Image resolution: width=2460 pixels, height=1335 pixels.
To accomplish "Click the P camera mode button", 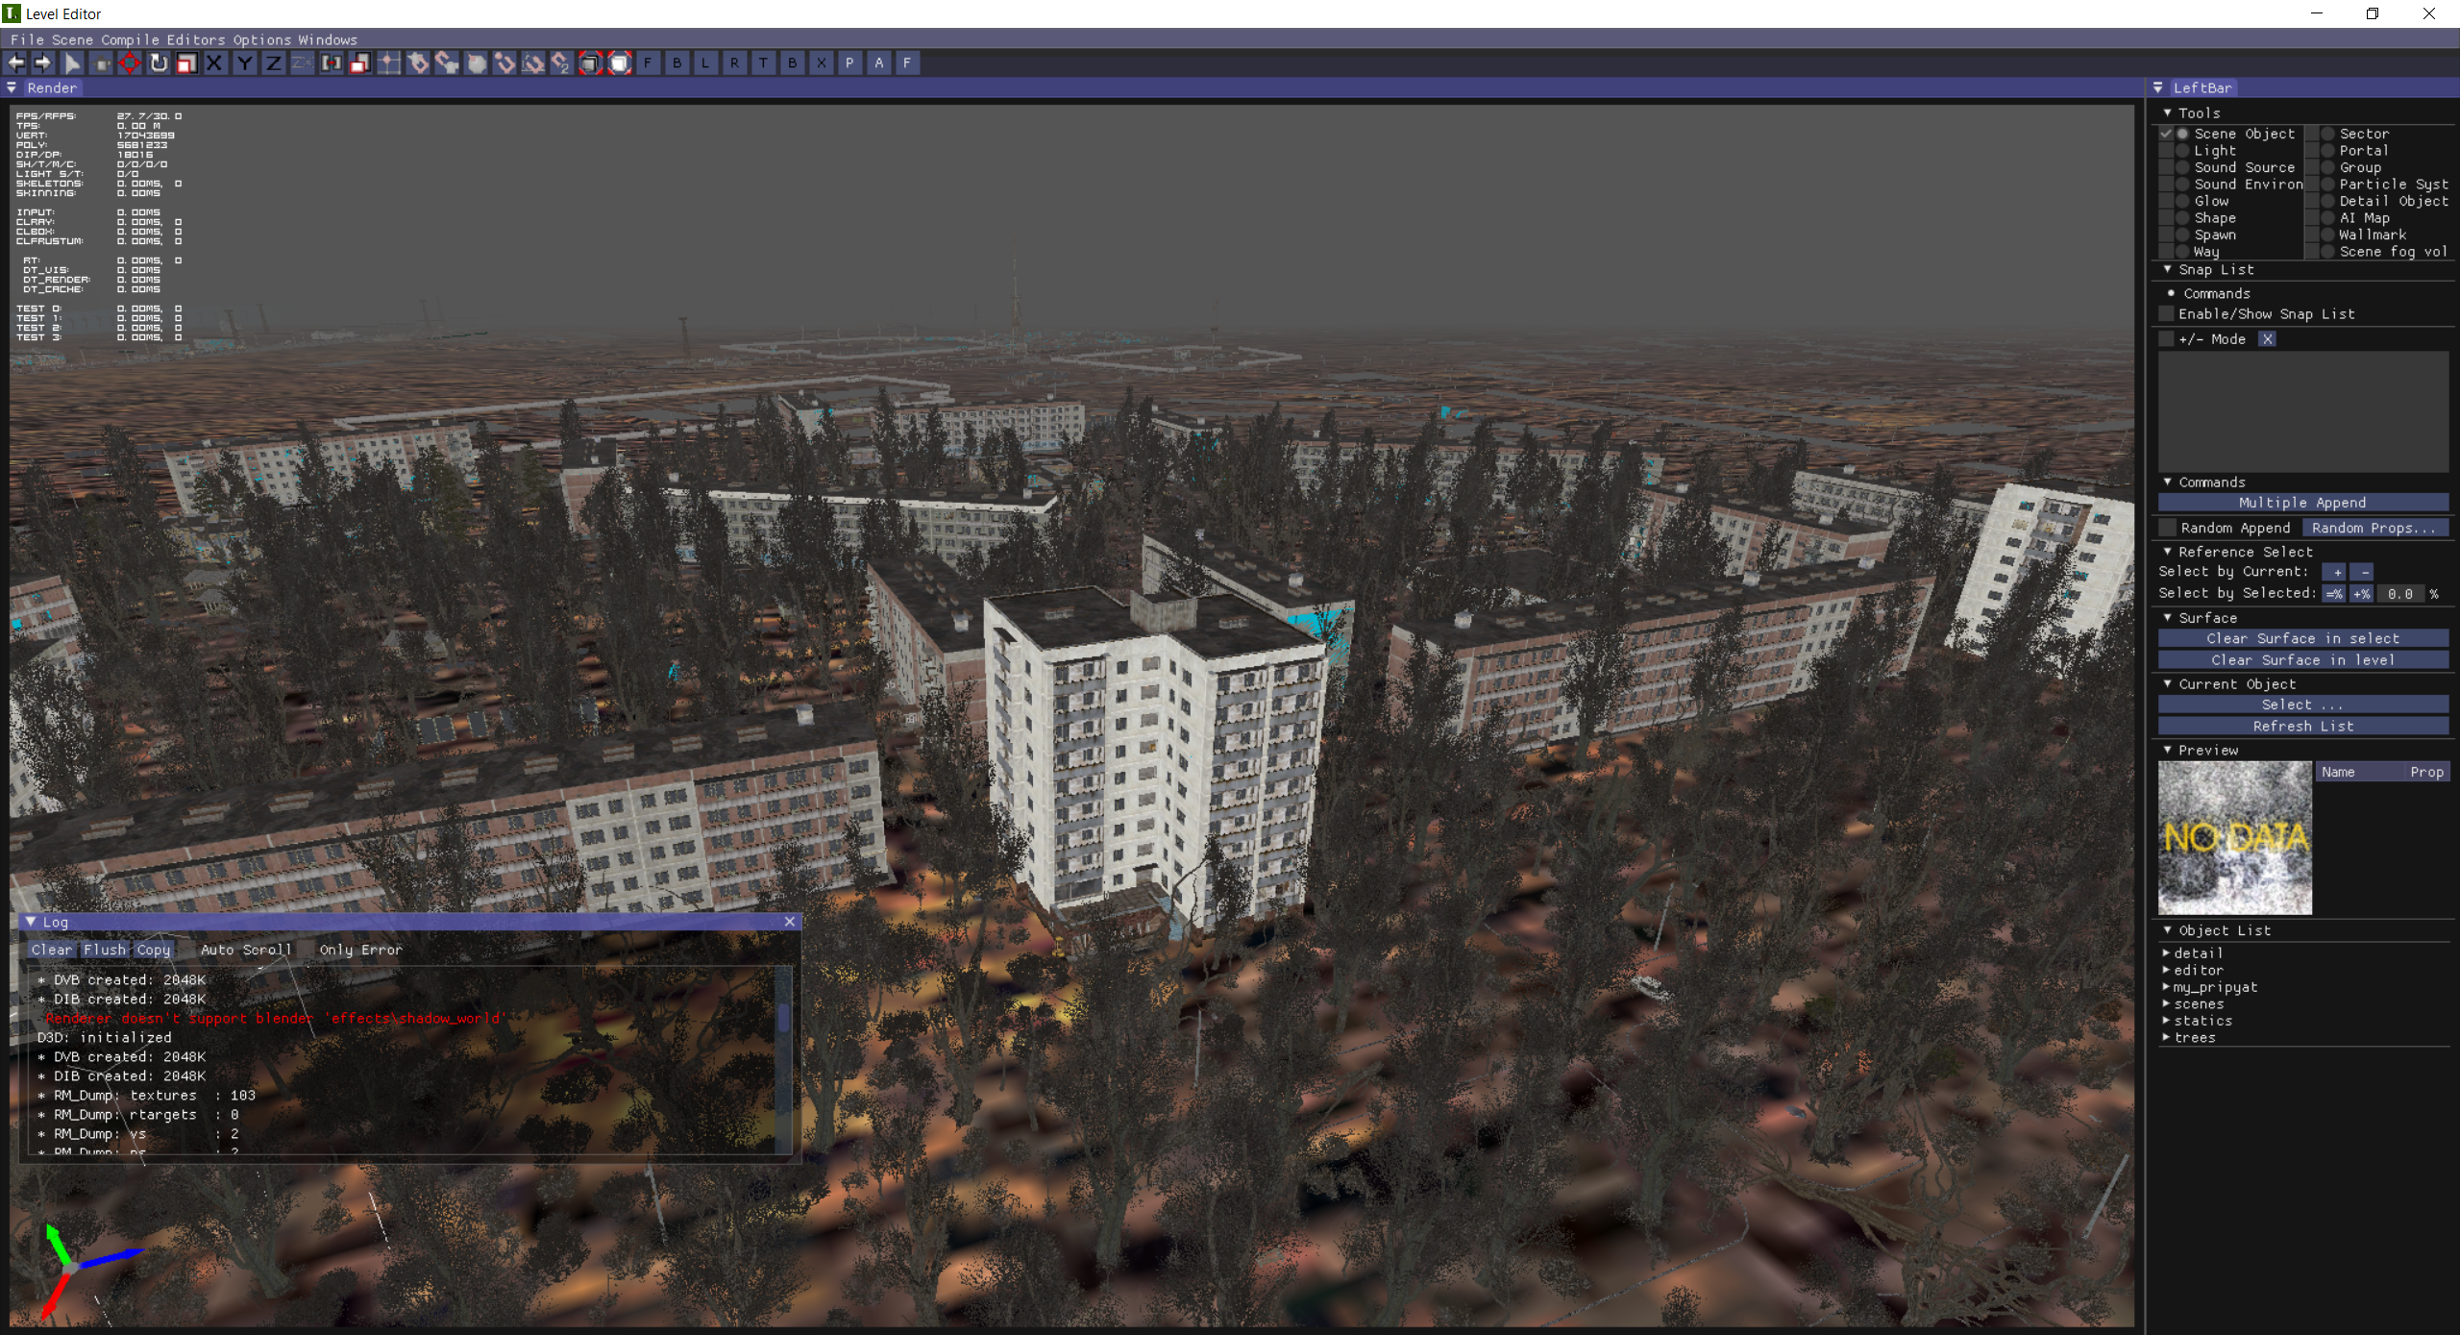I will point(849,63).
